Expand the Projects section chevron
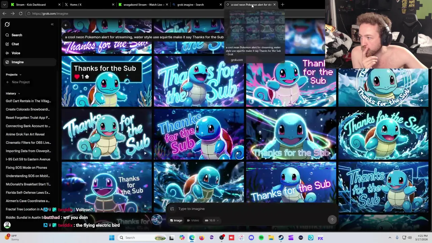The width and height of the screenshot is (432, 243). tap(20, 75)
